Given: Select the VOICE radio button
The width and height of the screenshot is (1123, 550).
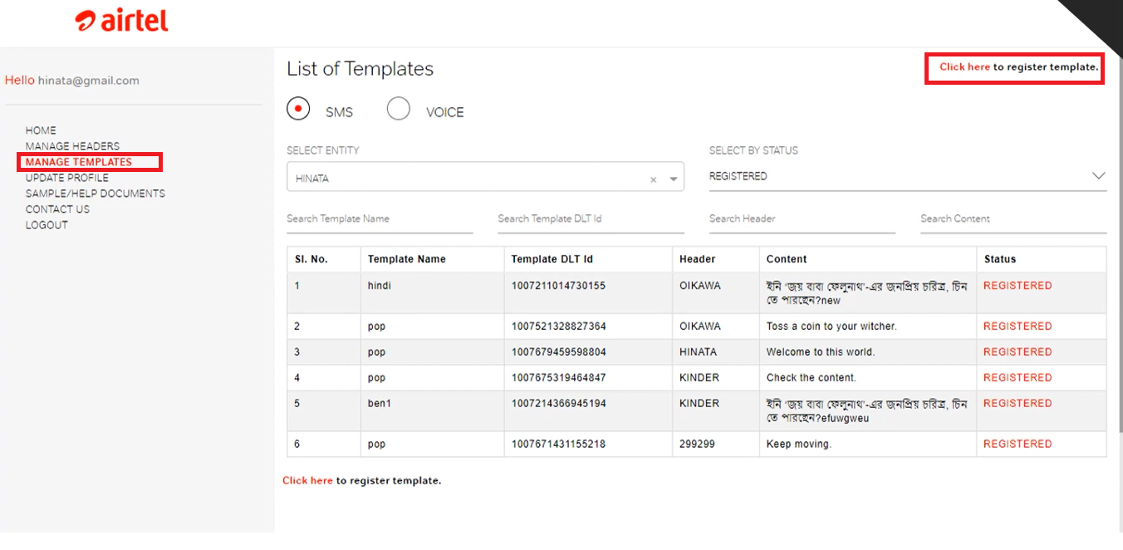Looking at the screenshot, I should click(x=399, y=109).
